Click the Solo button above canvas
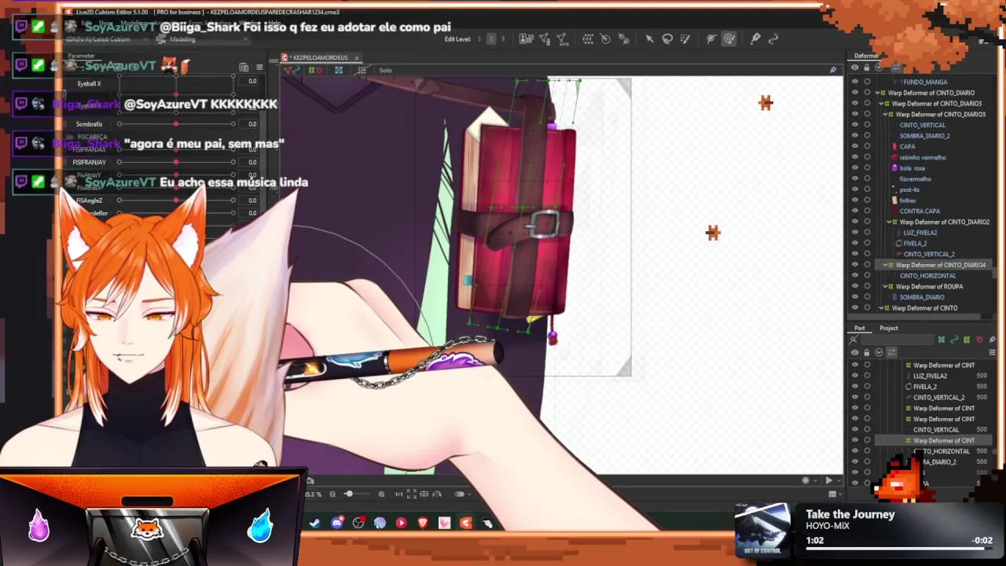The height and width of the screenshot is (566, 1006). (x=385, y=70)
